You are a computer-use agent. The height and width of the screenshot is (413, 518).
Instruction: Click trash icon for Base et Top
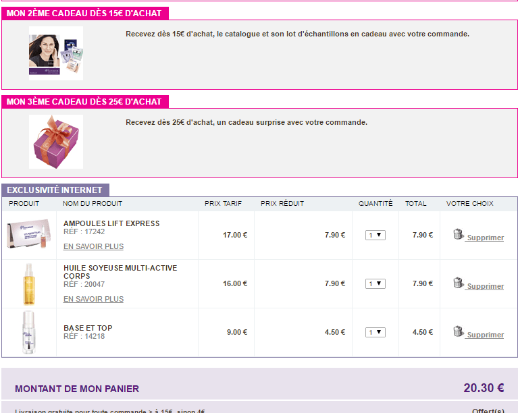coord(458,331)
